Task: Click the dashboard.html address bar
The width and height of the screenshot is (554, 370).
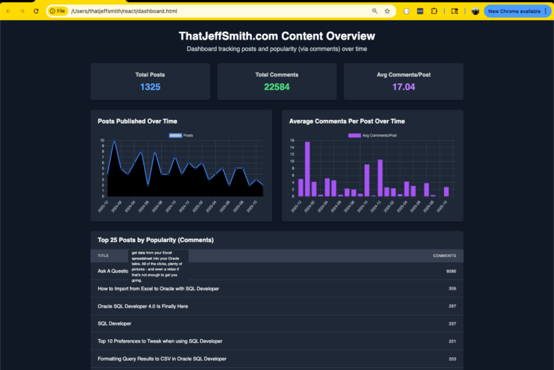Action: [x=216, y=11]
